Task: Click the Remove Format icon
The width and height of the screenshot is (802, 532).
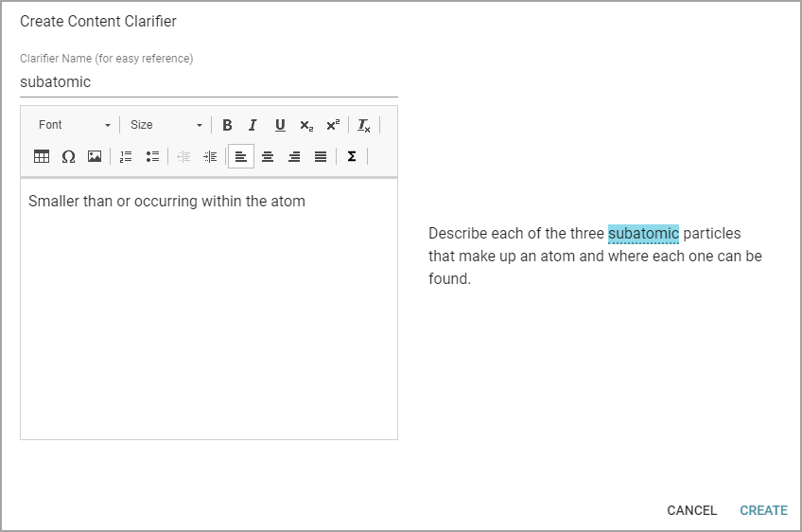Action: click(364, 125)
